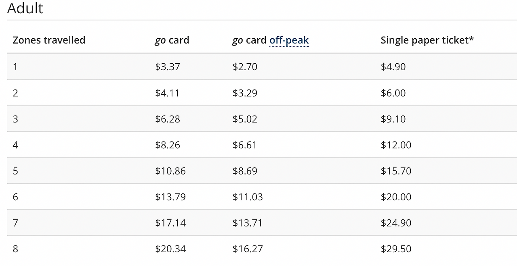Select the $2.70 off-peak fare
The width and height of the screenshot is (517, 266).
(245, 67)
